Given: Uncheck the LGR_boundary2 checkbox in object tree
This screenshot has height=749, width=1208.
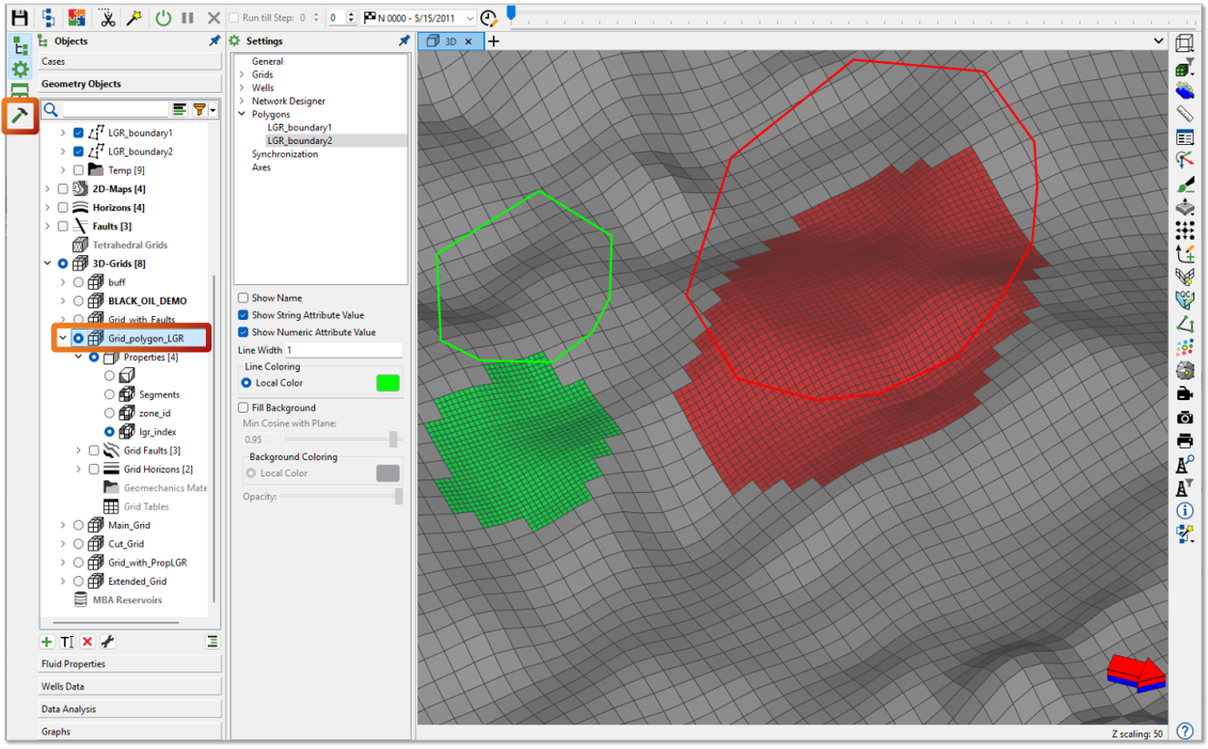Looking at the screenshot, I should 78,151.
